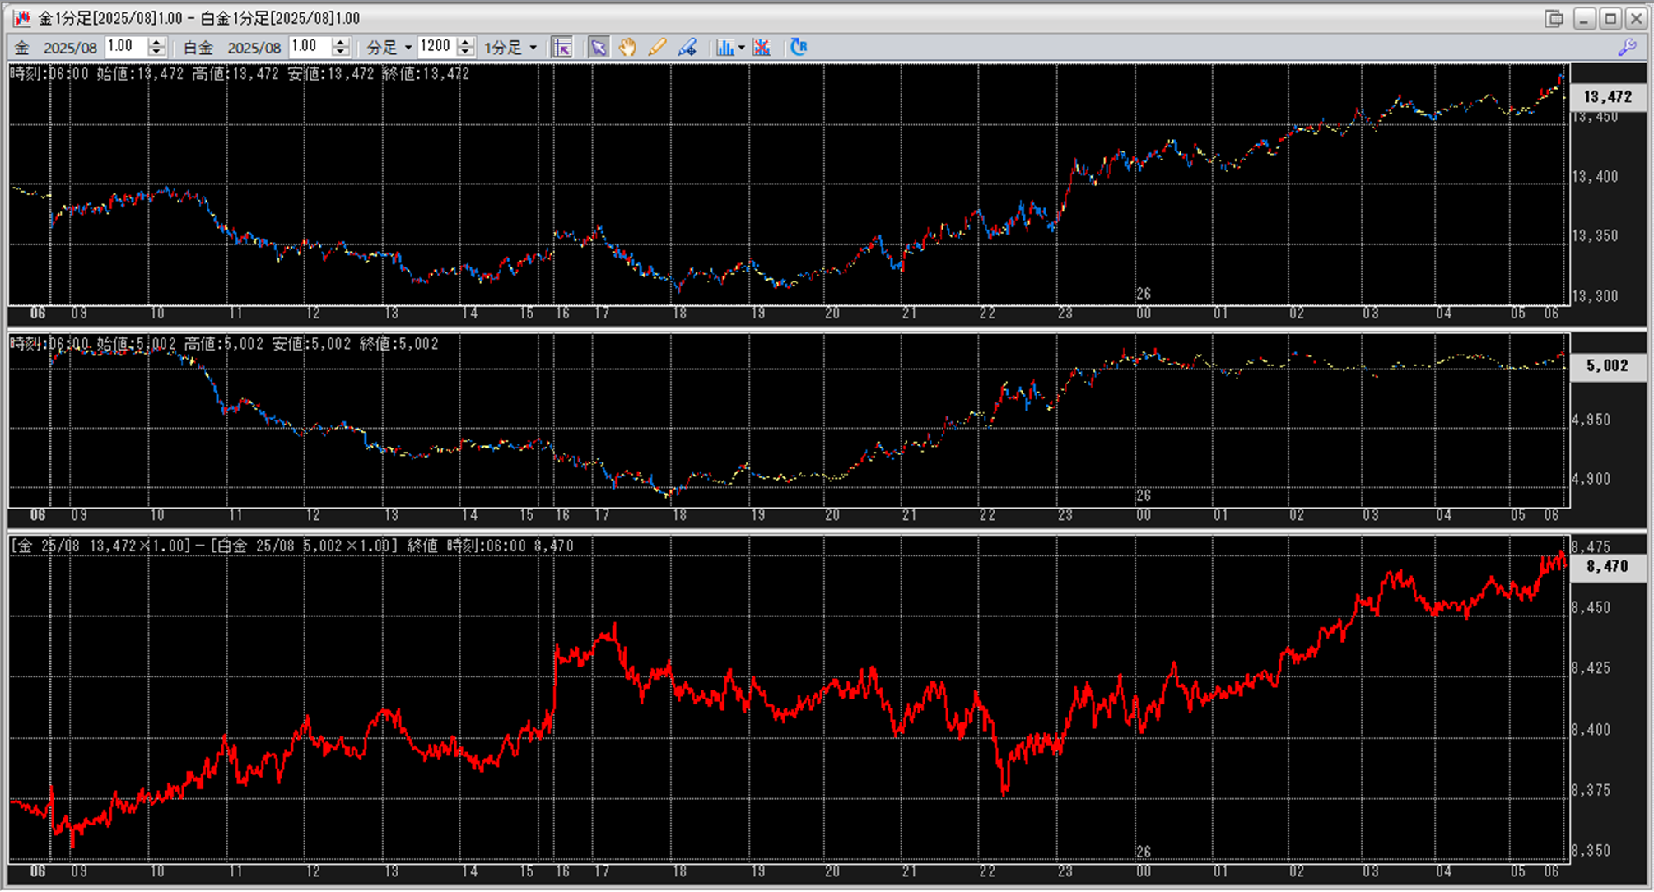Select the pencil drawing tool
Viewport: 1654px width, 892px height.
tap(657, 47)
